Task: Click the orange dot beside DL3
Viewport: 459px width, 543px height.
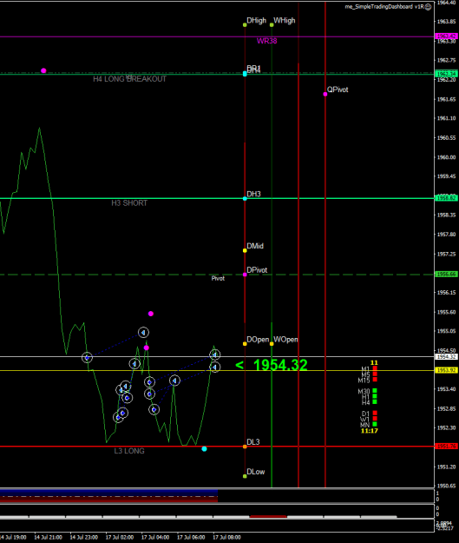Action: tap(245, 447)
